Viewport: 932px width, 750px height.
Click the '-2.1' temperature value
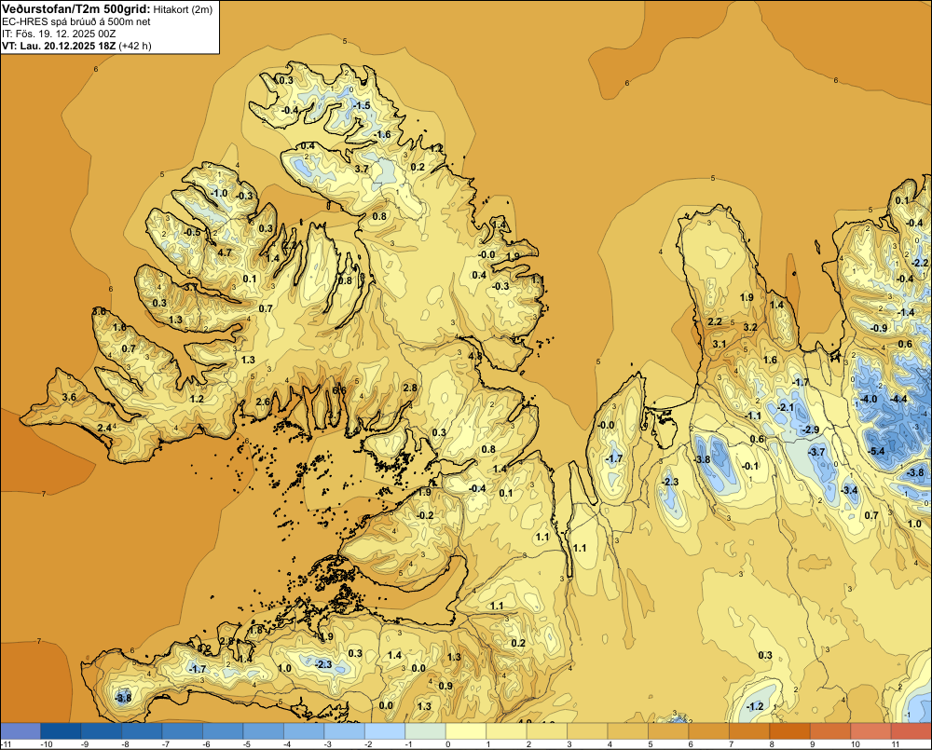pyautogui.click(x=786, y=407)
